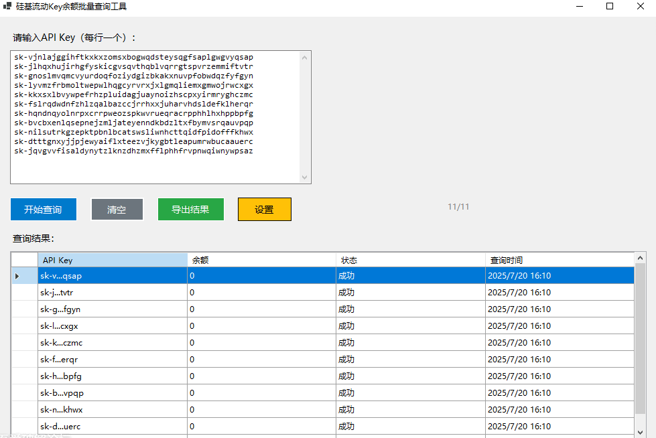Select the row for sk-j...tvtr
Viewport: 656px width, 438px height.
point(113,293)
